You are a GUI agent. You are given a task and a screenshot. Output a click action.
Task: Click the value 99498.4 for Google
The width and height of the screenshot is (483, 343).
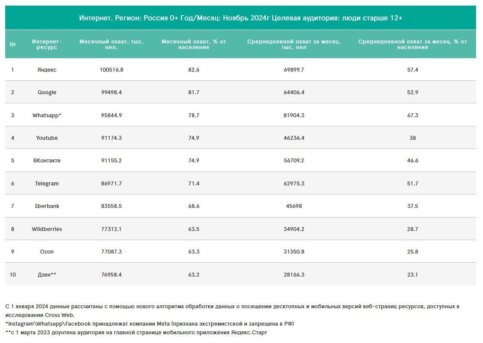[111, 92]
